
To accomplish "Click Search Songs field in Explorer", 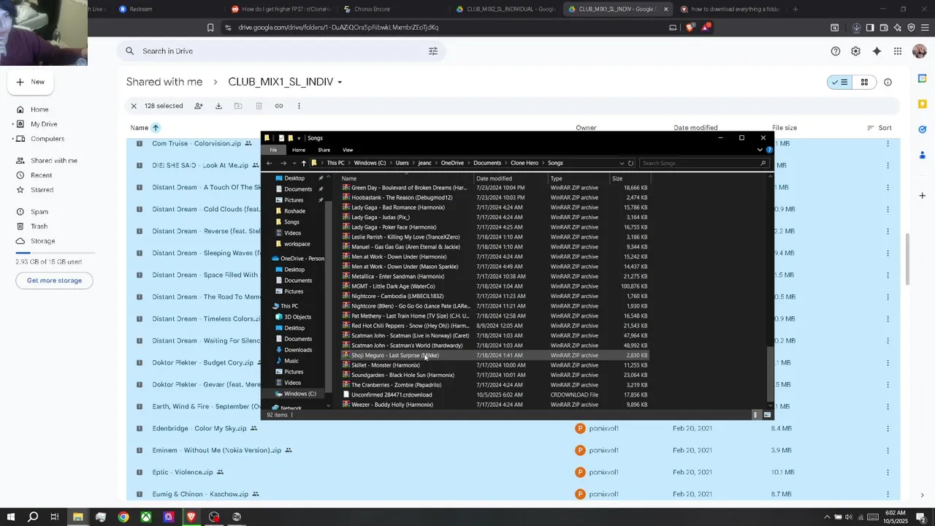I will tap(705, 163).
